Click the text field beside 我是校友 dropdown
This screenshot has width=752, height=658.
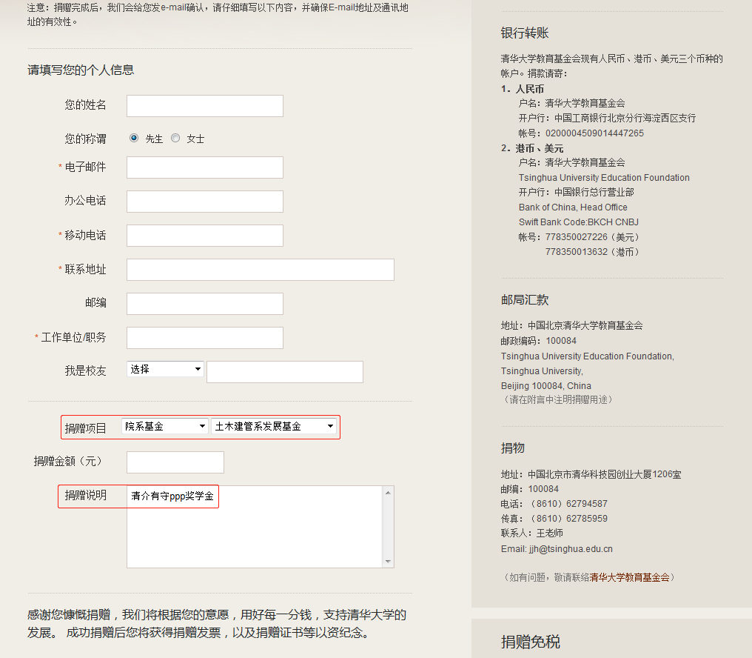(284, 372)
